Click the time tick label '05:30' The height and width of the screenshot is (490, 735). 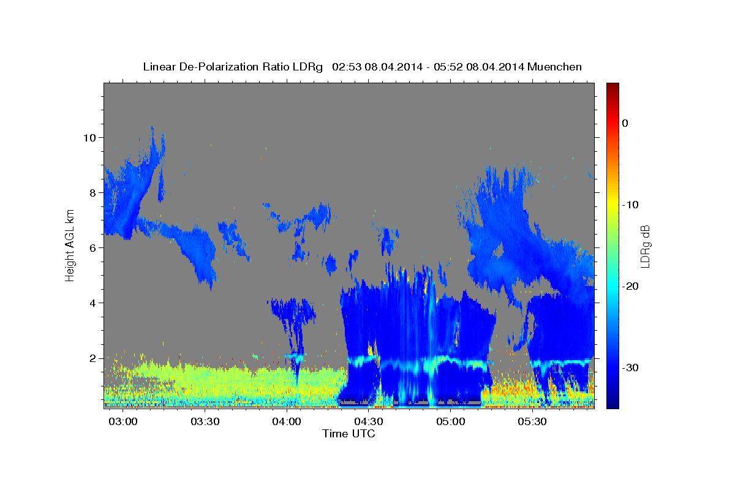click(x=532, y=422)
